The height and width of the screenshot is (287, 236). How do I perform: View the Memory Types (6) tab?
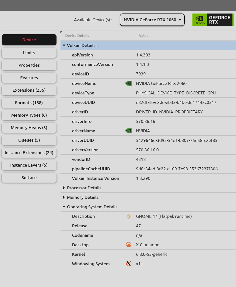(29, 115)
